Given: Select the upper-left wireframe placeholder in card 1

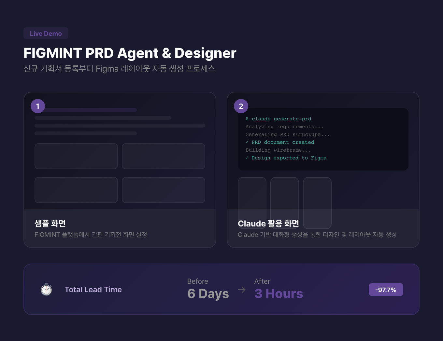Looking at the screenshot, I should pos(76,156).
